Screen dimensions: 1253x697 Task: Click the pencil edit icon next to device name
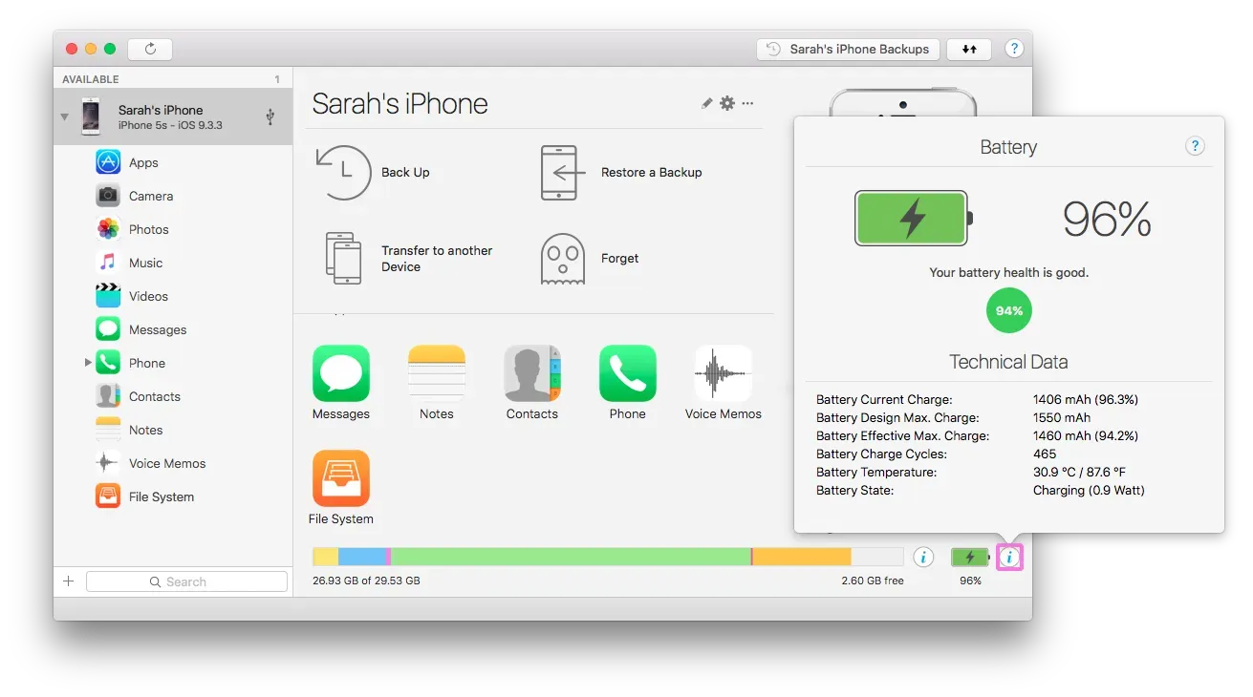click(706, 103)
